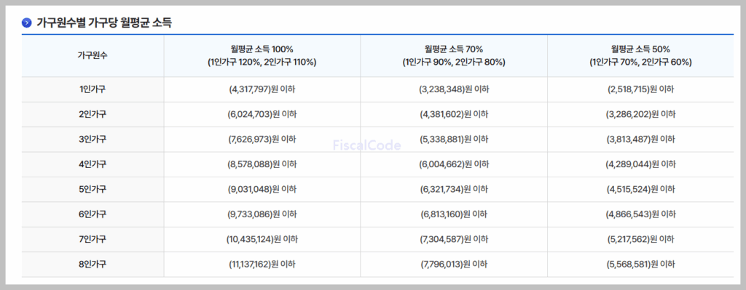Click the (9,733,086)원 이하 cell

pos(262,214)
